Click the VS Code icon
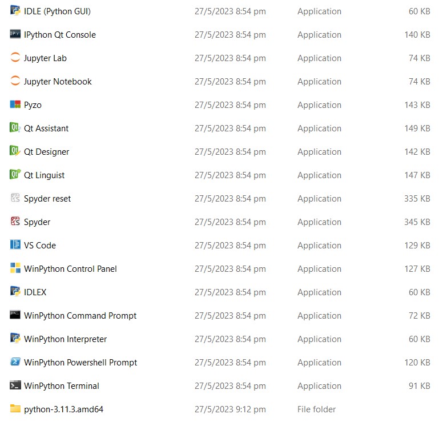 (x=15, y=245)
